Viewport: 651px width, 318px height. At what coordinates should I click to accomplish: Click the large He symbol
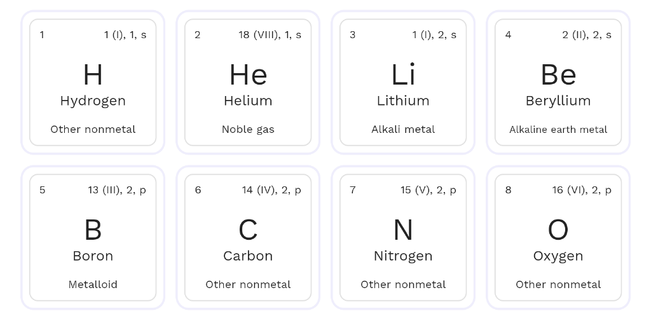click(x=248, y=74)
